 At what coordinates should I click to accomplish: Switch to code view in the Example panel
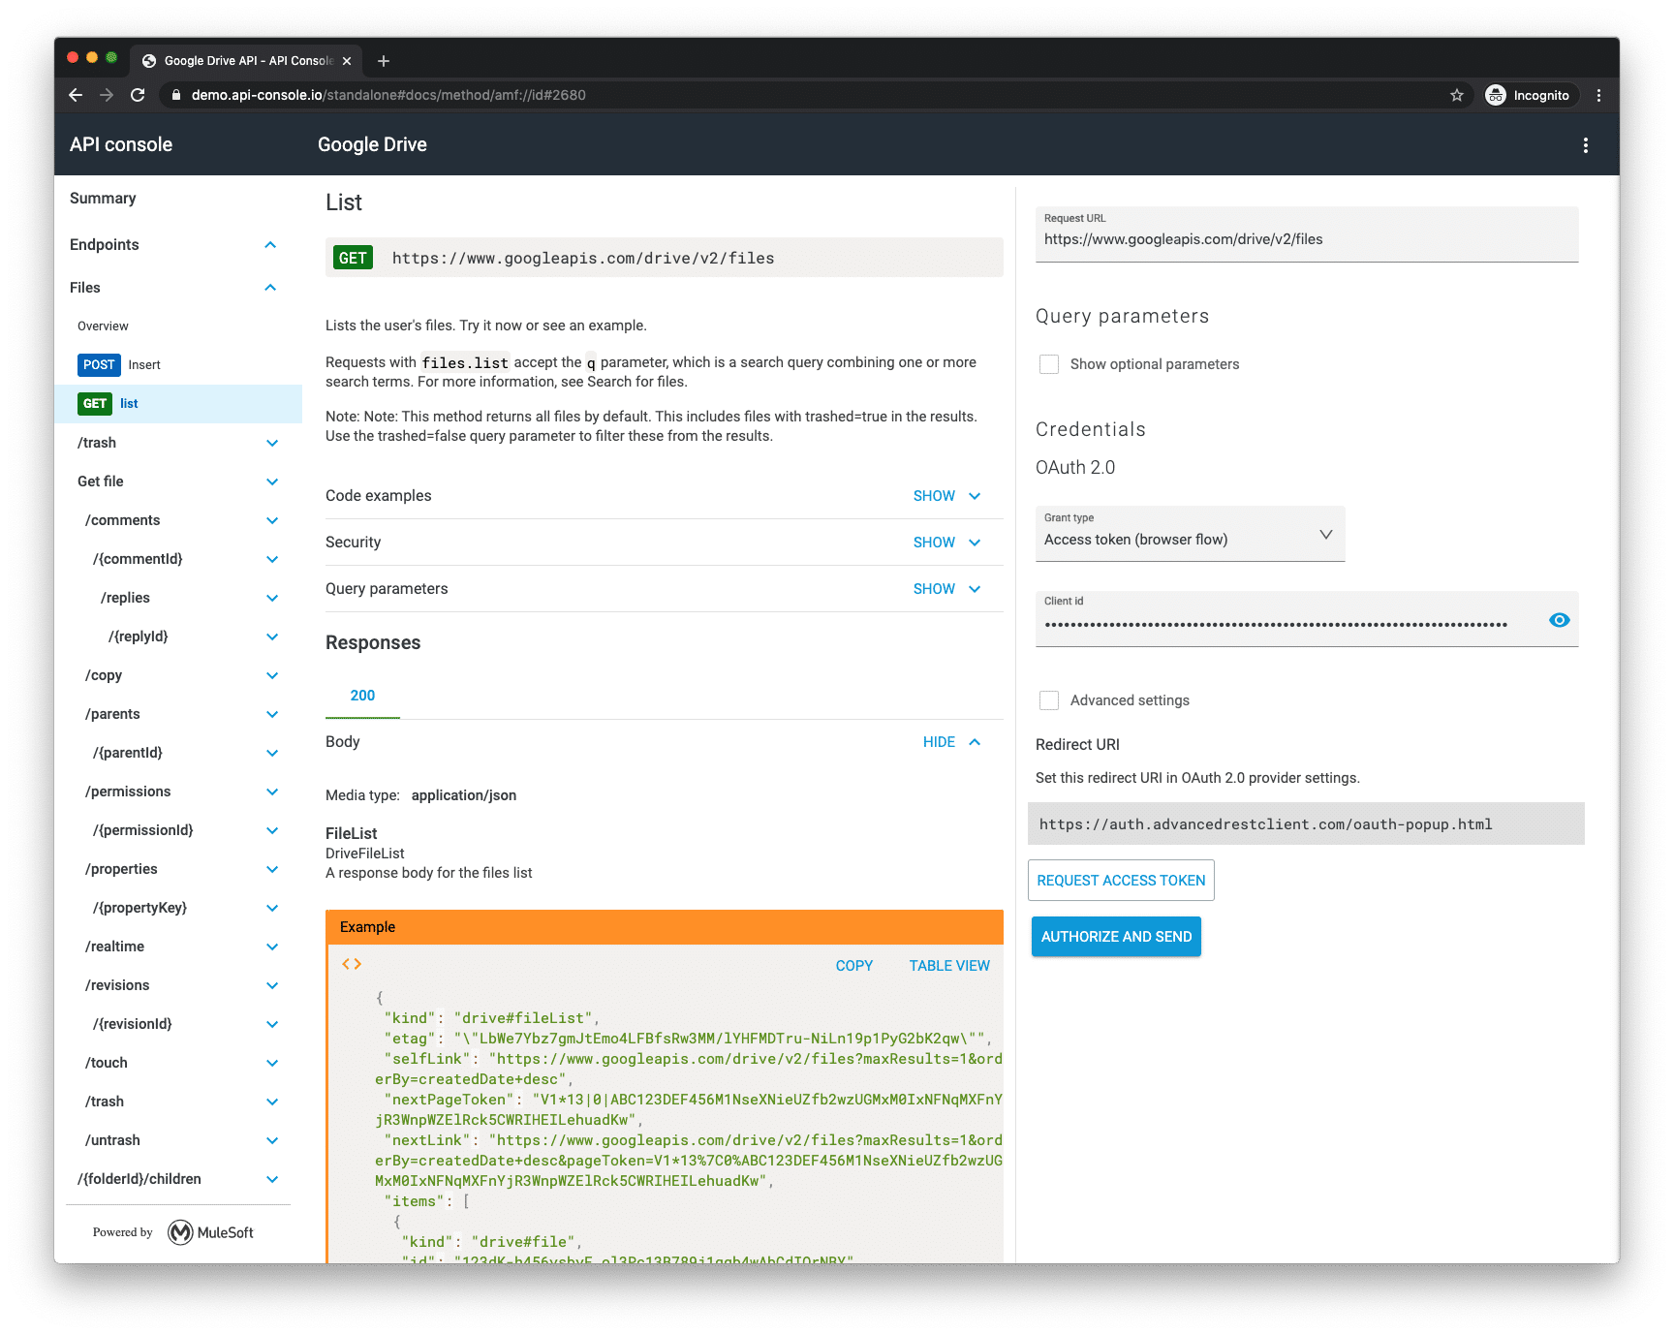[352, 963]
